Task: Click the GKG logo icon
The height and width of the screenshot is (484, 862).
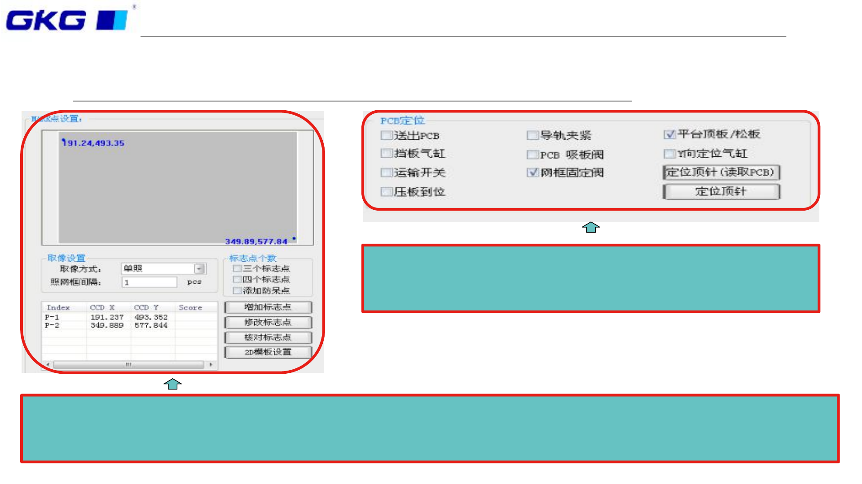Action: point(67,20)
